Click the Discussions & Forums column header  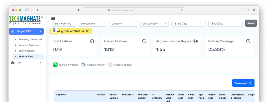pos(237,96)
